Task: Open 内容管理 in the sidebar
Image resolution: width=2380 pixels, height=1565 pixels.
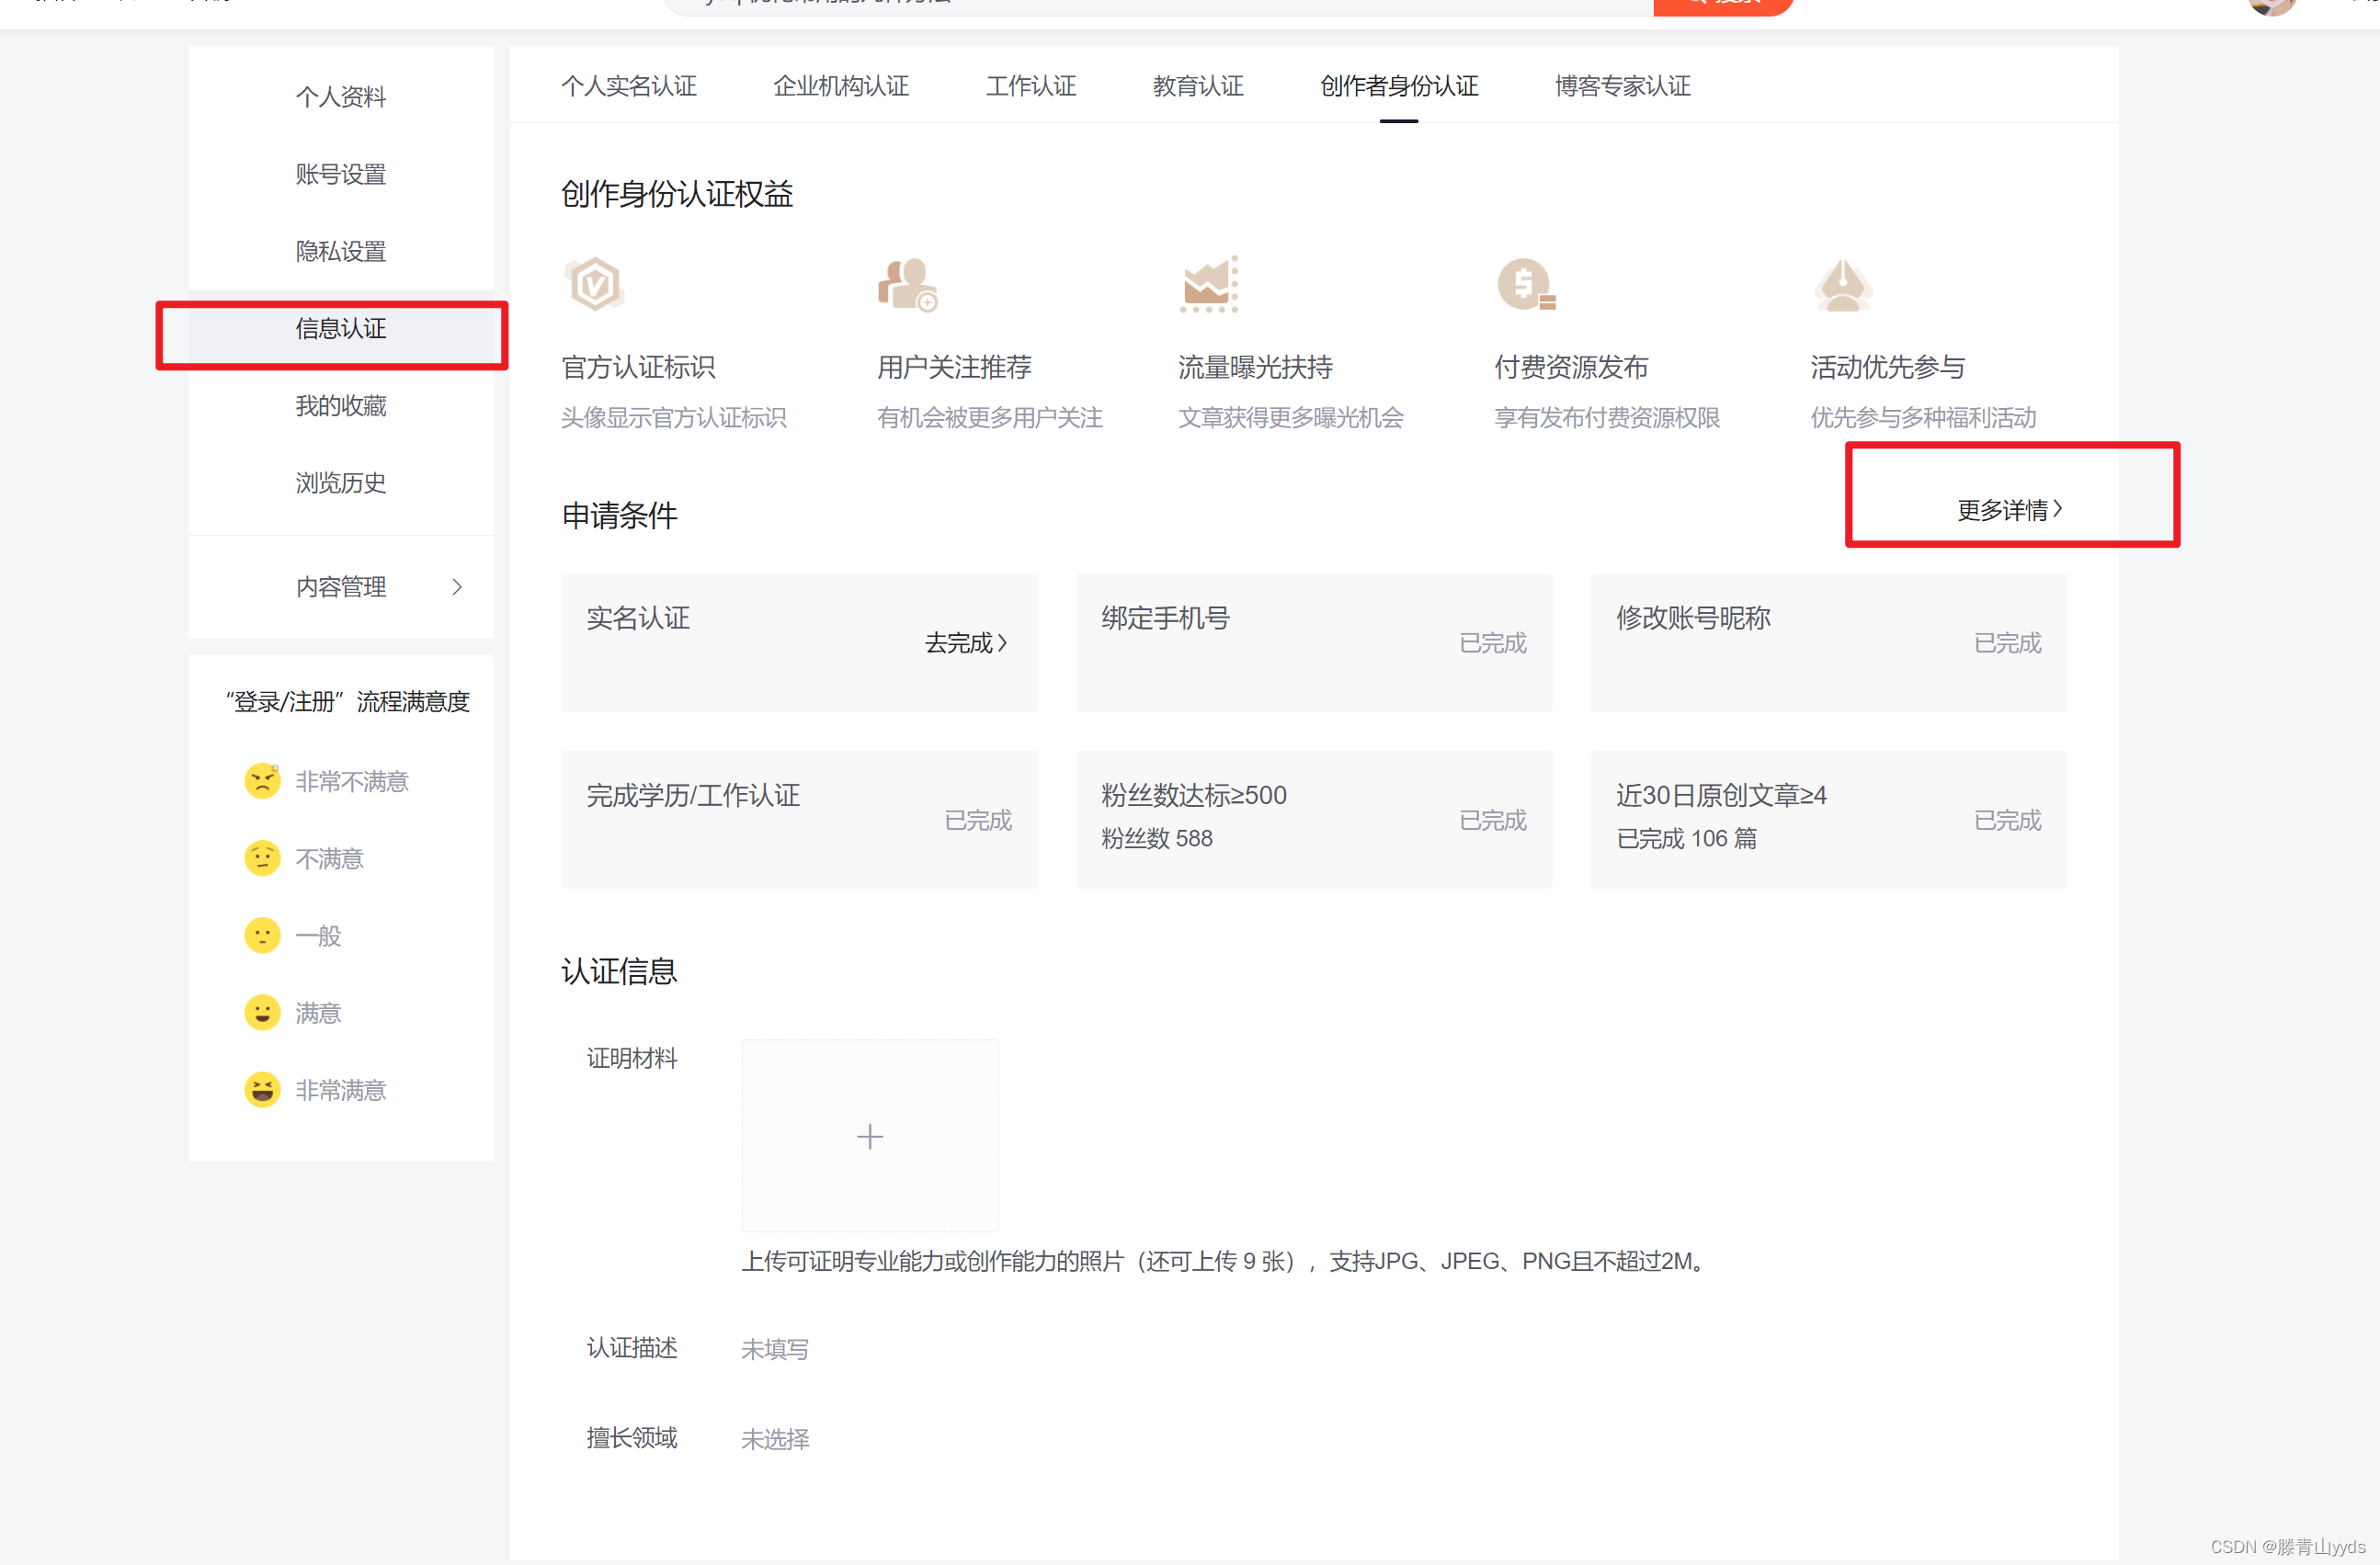Action: 341,586
